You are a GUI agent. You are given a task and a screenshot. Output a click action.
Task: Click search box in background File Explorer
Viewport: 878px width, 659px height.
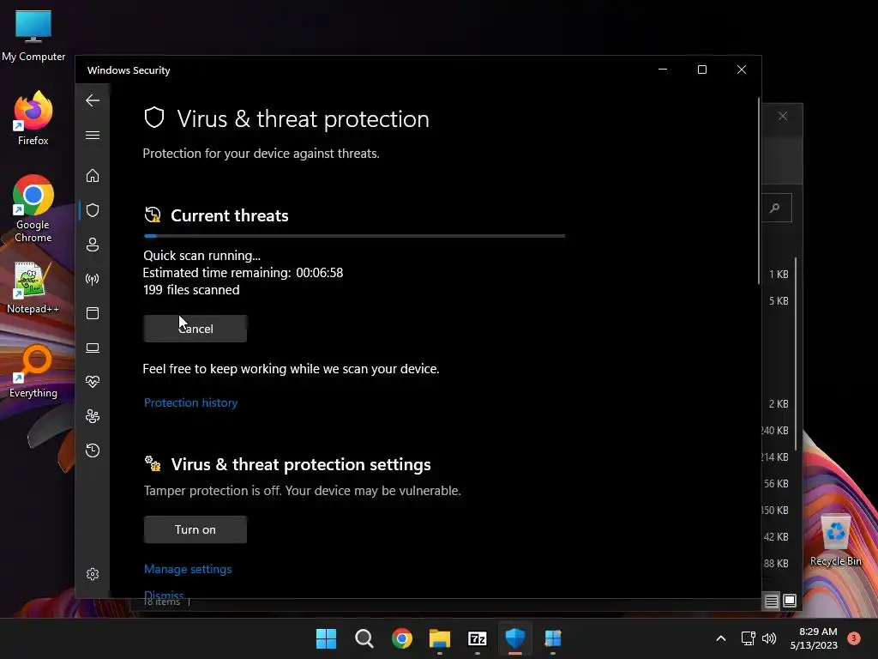point(777,208)
